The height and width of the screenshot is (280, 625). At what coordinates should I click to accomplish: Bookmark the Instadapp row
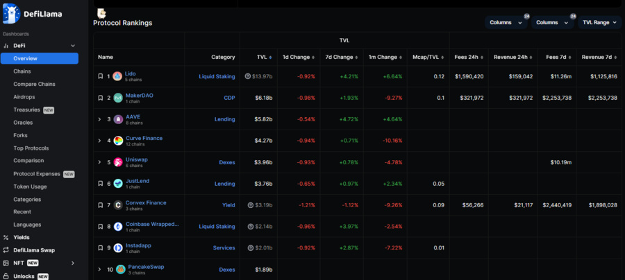pyautogui.click(x=101, y=248)
